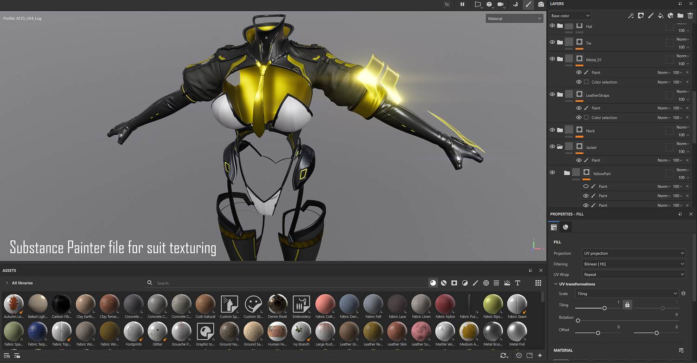Expand the All libraries tree
The image size is (697, 363).
[x=7, y=283]
